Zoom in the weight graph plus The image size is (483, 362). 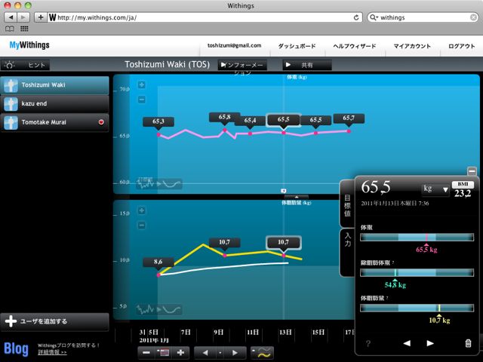[x=141, y=84]
